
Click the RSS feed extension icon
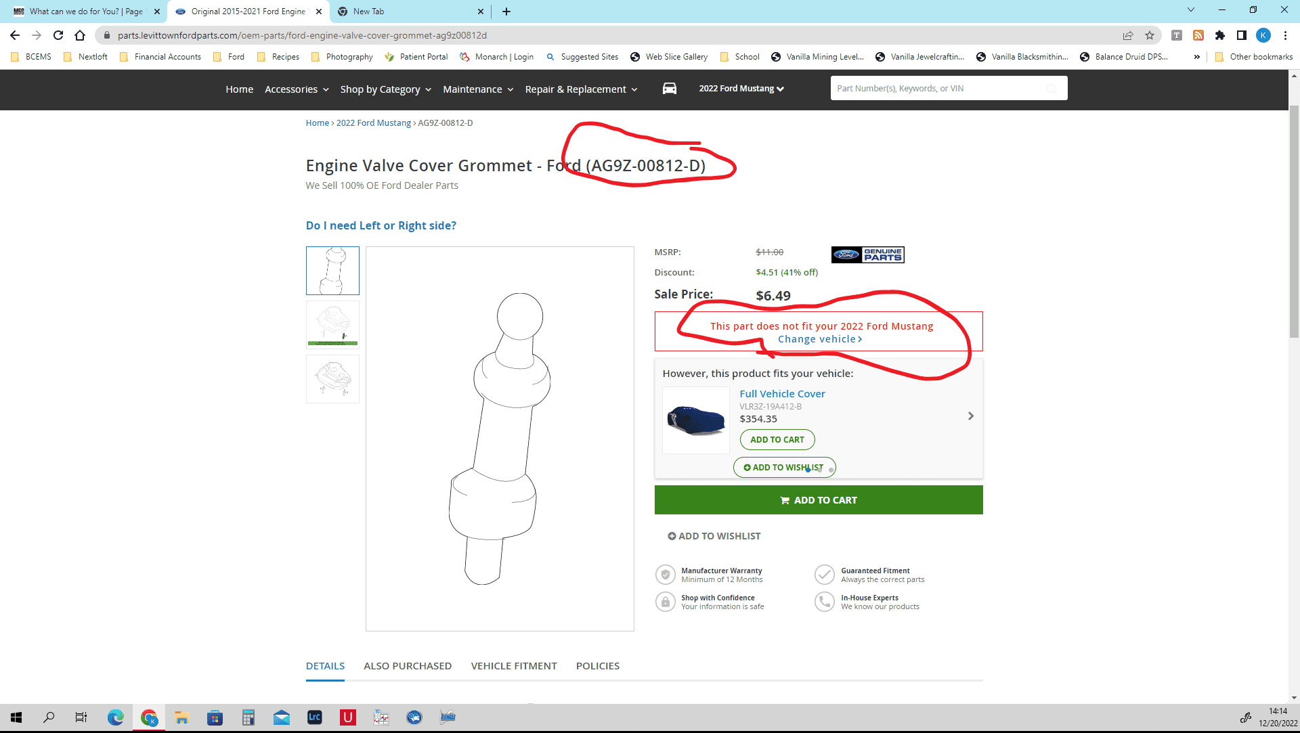(x=1198, y=35)
